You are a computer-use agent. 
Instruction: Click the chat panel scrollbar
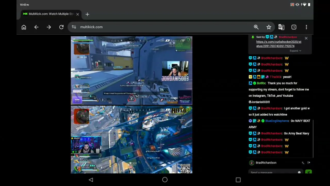(313, 138)
